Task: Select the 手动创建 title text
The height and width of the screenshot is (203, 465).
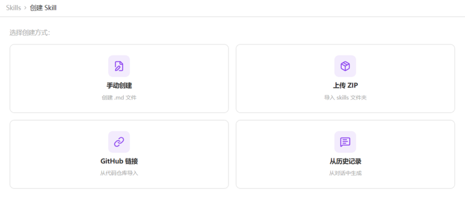Action: [119, 85]
